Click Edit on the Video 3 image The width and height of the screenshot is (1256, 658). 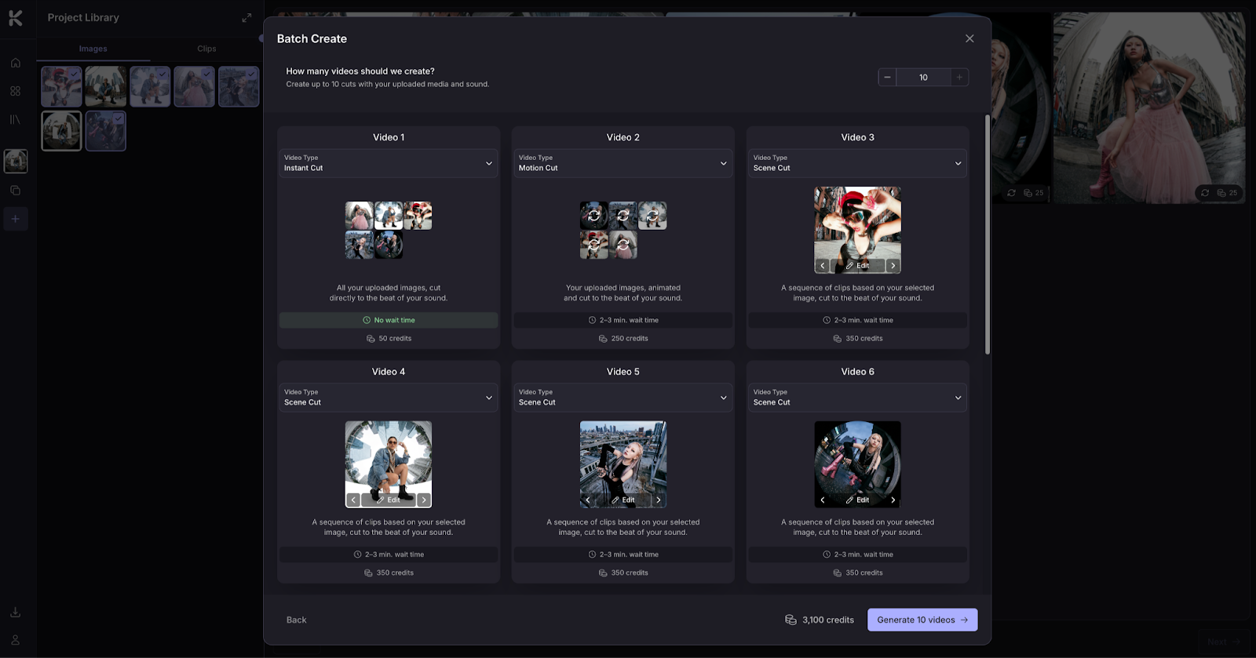point(857,266)
